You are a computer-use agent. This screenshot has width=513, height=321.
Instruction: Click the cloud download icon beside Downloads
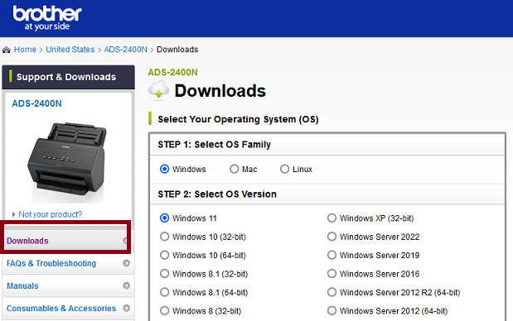click(158, 90)
